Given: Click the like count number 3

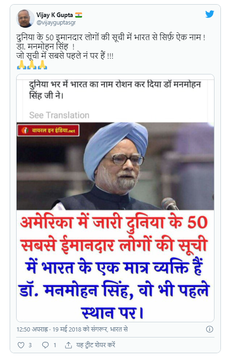Looking at the screenshot, I should click(x=30, y=345).
